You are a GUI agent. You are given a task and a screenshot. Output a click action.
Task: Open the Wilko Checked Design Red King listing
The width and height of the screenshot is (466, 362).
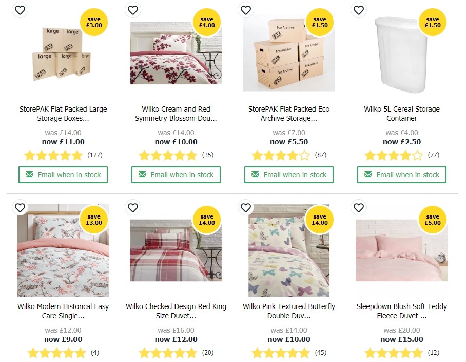(176, 311)
